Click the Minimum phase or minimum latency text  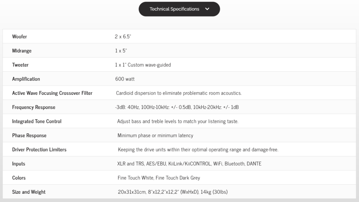(155, 135)
